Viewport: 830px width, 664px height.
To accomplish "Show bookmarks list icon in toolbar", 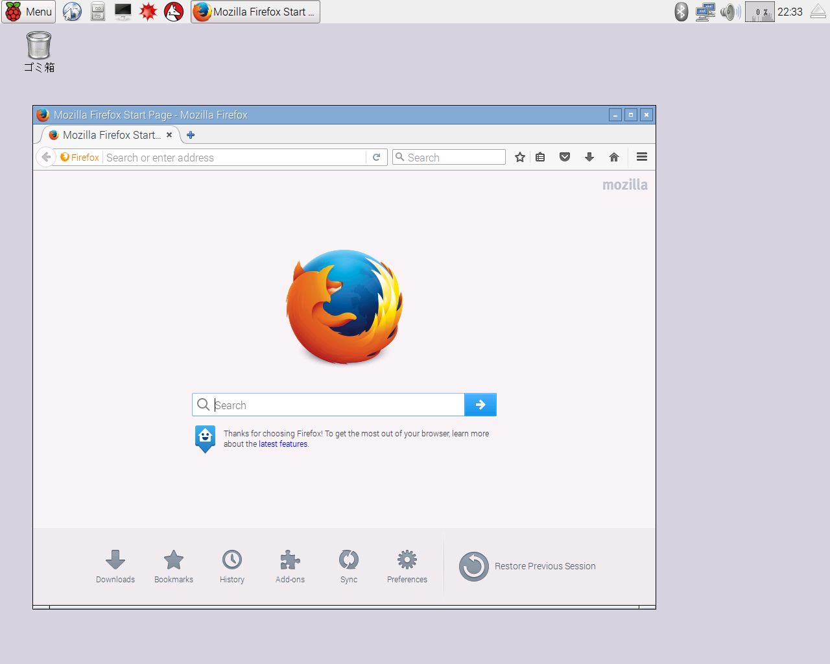I will pyautogui.click(x=540, y=157).
